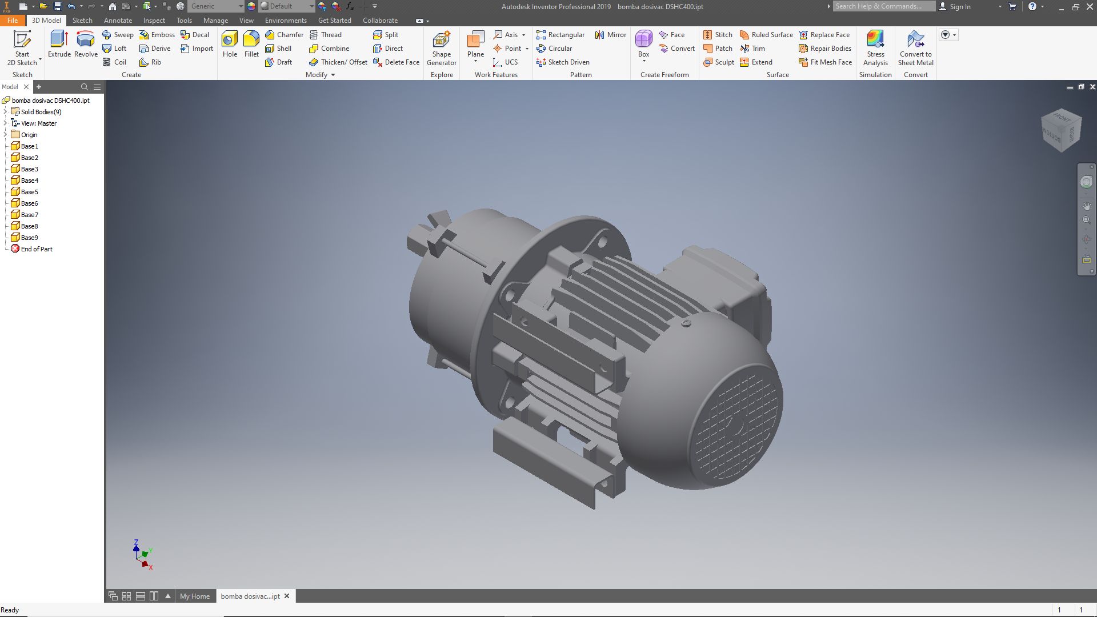Select End of Part marker
Viewport: 1097px width, 617px height.
pos(32,249)
